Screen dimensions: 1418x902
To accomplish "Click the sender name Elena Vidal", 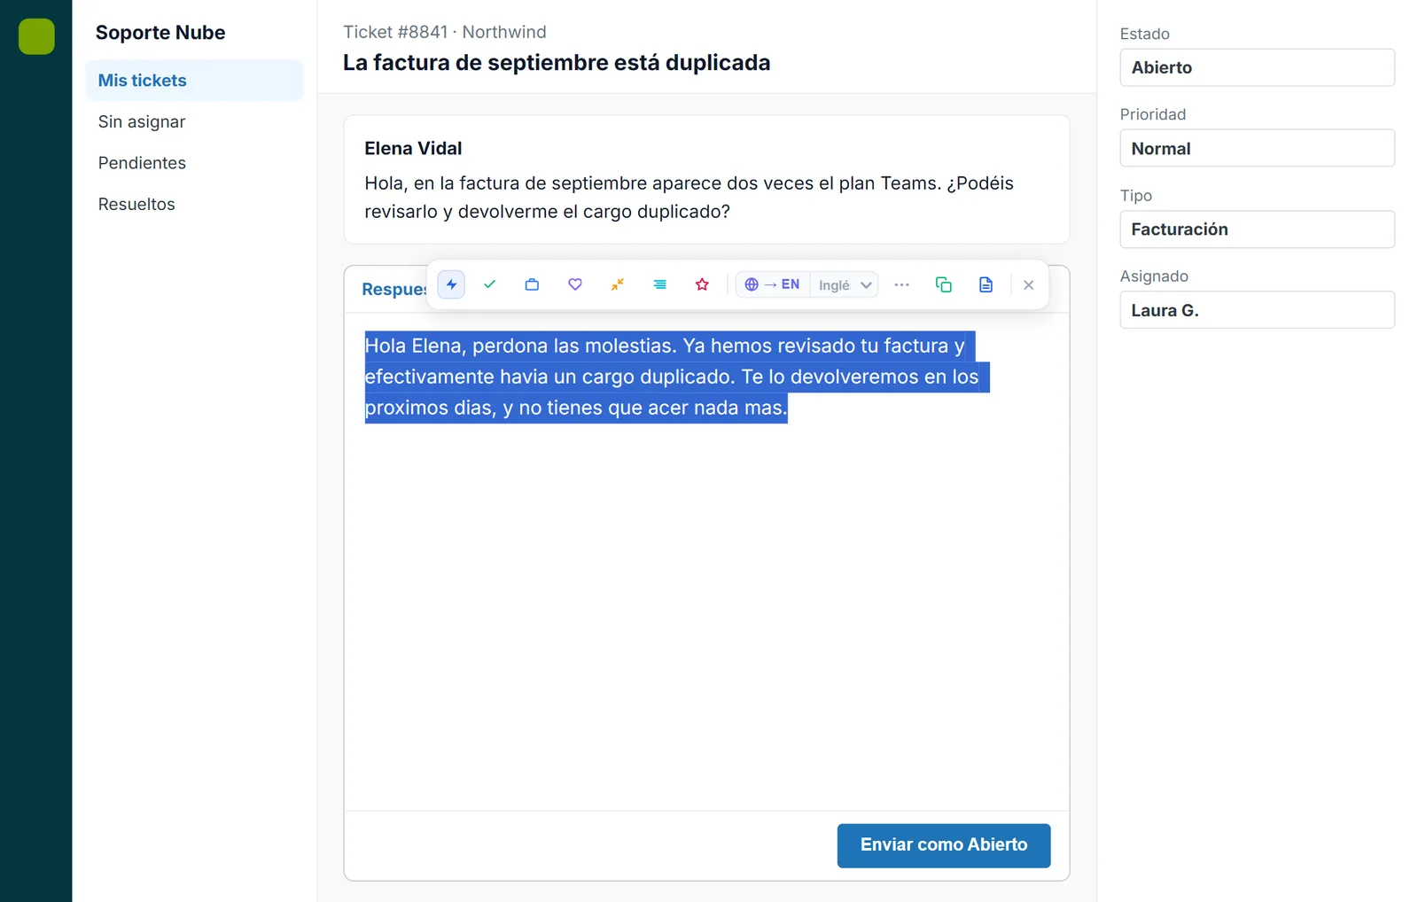I will tap(413, 148).
